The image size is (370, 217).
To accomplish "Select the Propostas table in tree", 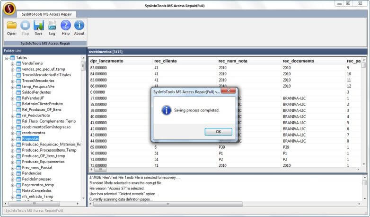I will (x=30, y=138).
